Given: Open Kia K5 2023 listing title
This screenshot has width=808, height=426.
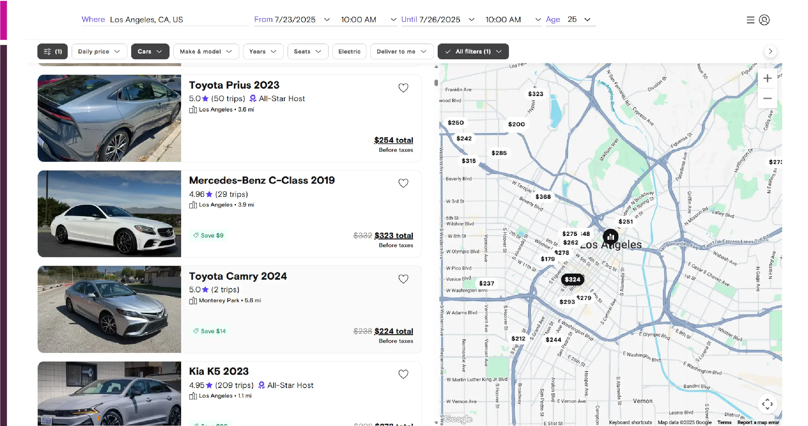Looking at the screenshot, I should (219, 371).
